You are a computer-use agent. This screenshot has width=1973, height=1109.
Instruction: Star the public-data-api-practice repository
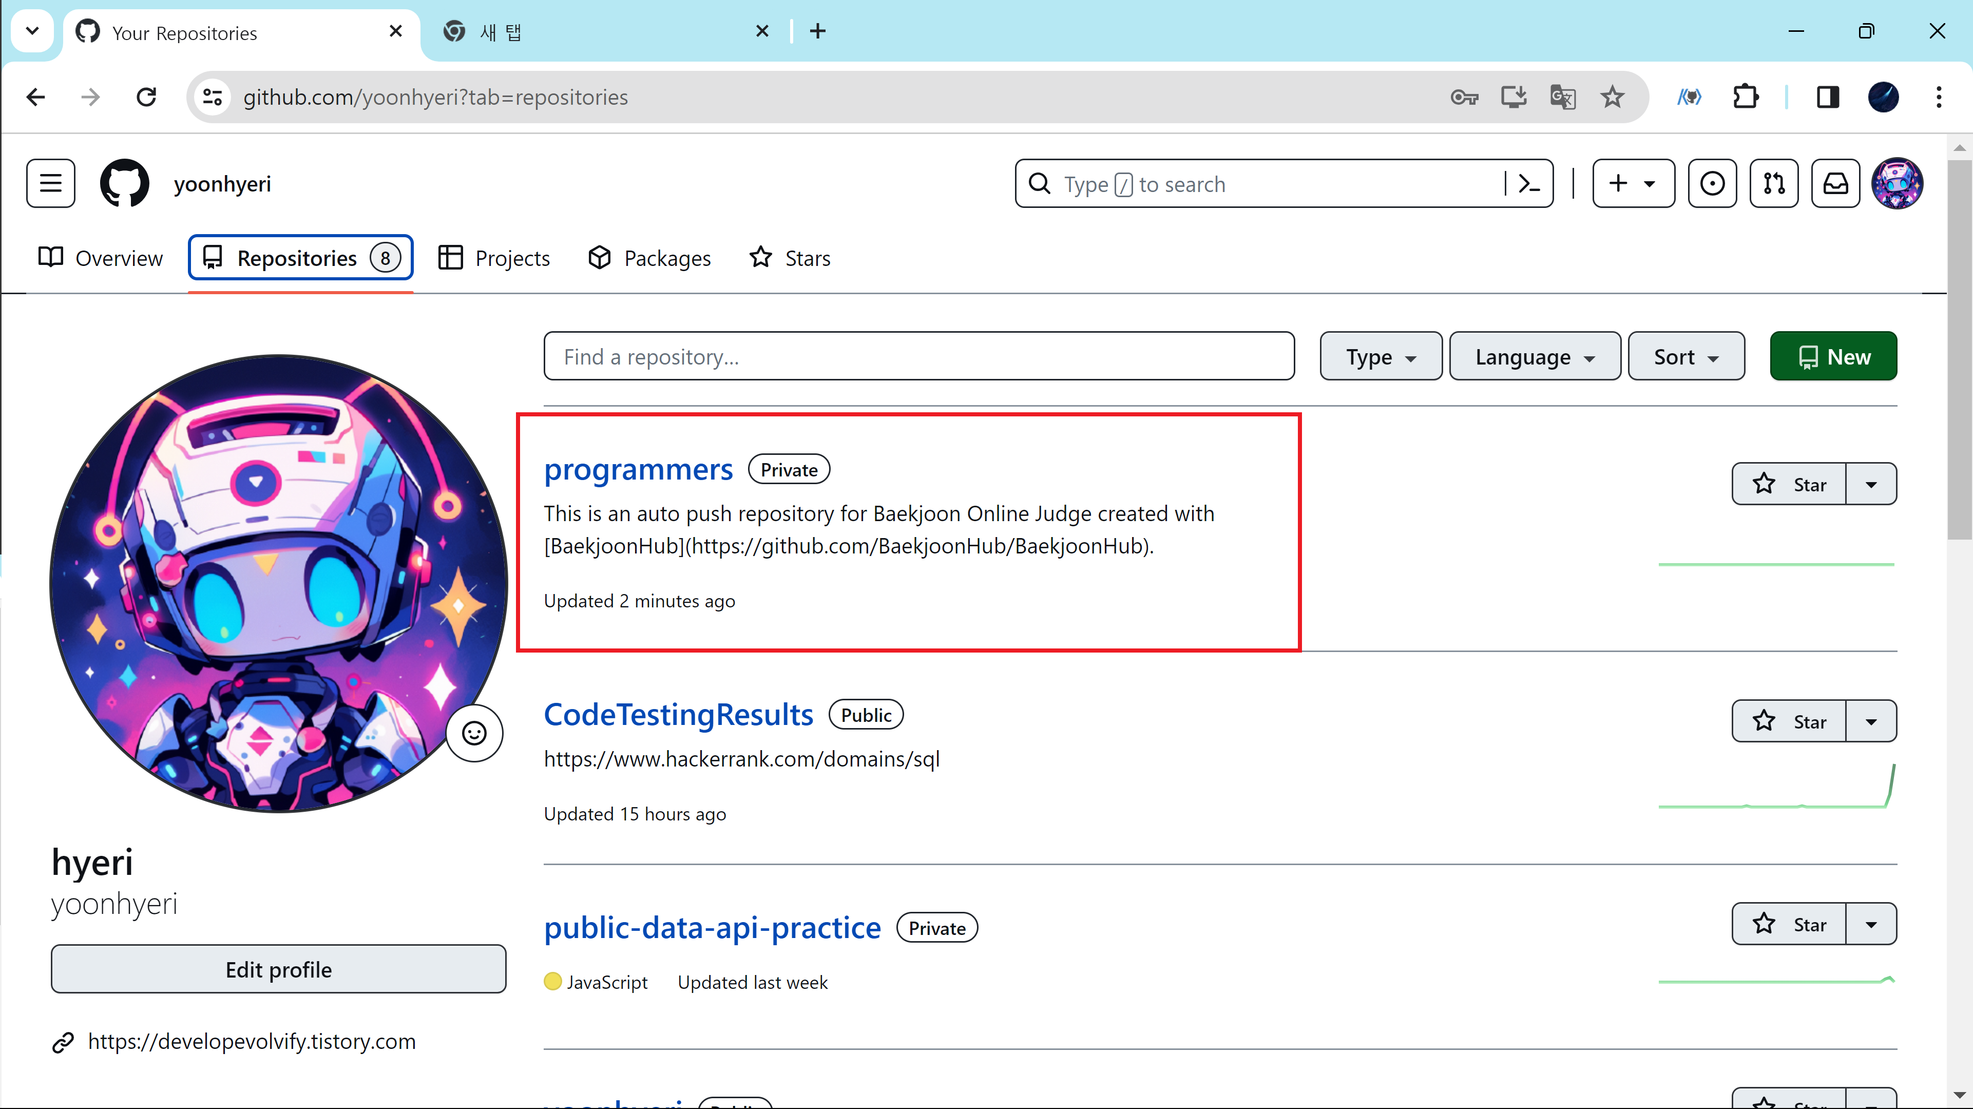[1789, 924]
